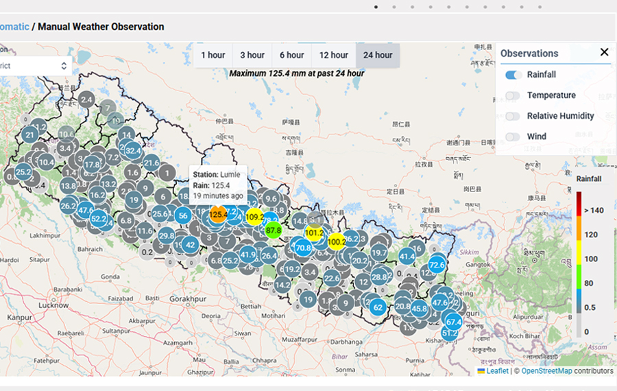Click the 'Manual Weather Observation' heading text
617x391 pixels.
[x=101, y=27]
